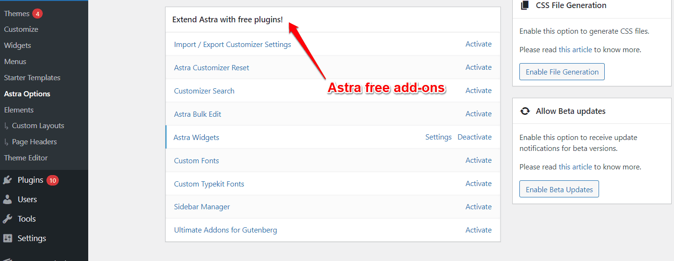Click Enable Beta Updates button

pyautogui.click(x=559, y=189)
